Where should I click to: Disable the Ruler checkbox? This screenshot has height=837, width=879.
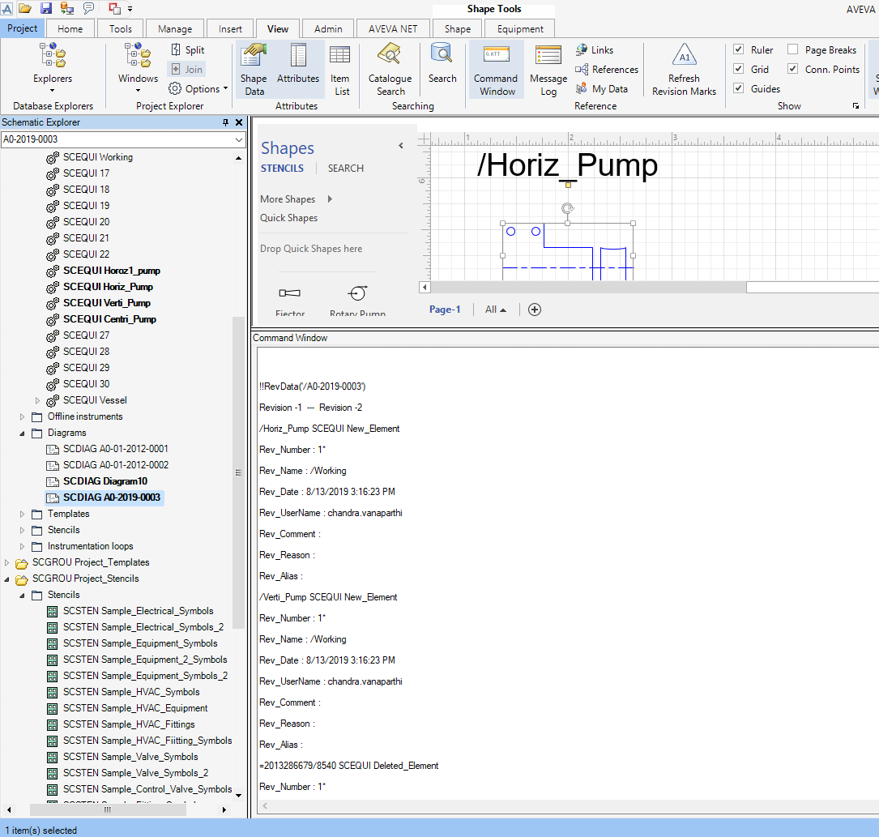(739, 50)
